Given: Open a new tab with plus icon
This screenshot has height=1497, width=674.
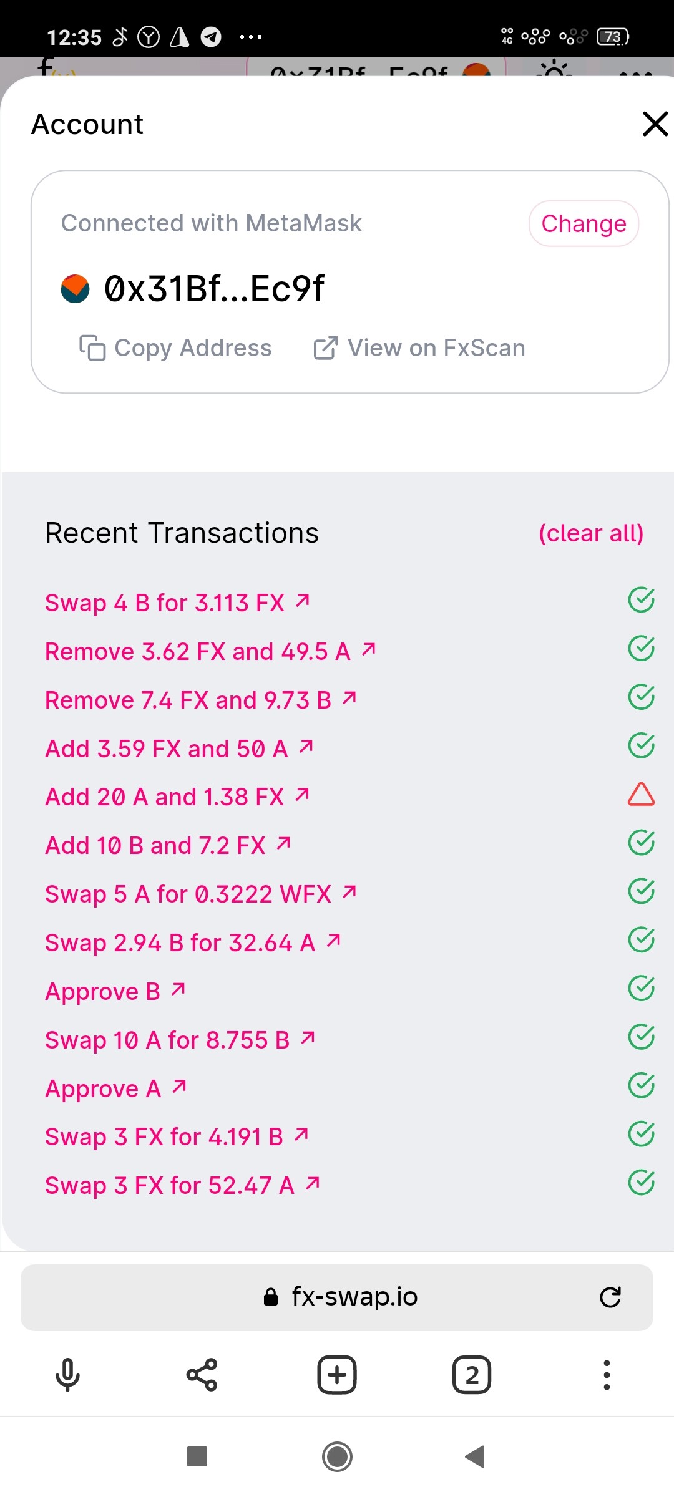Looking at the screenshot, I should tap(337, 1375).
